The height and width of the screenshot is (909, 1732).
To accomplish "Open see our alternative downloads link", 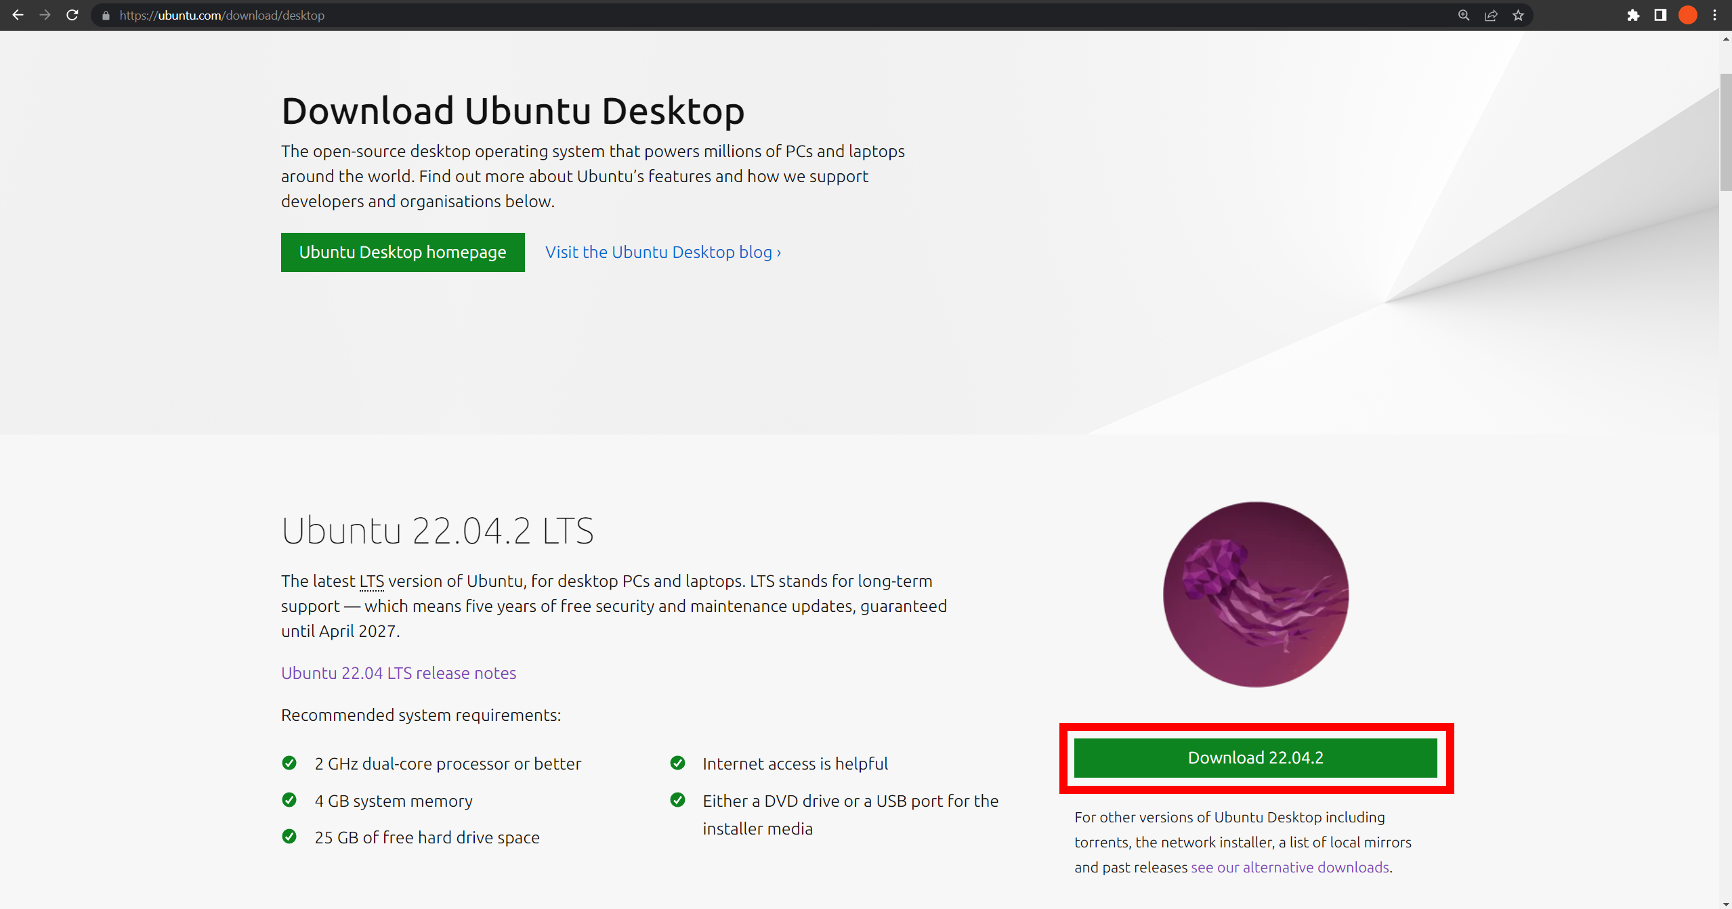I will [x=1290, y=868].
